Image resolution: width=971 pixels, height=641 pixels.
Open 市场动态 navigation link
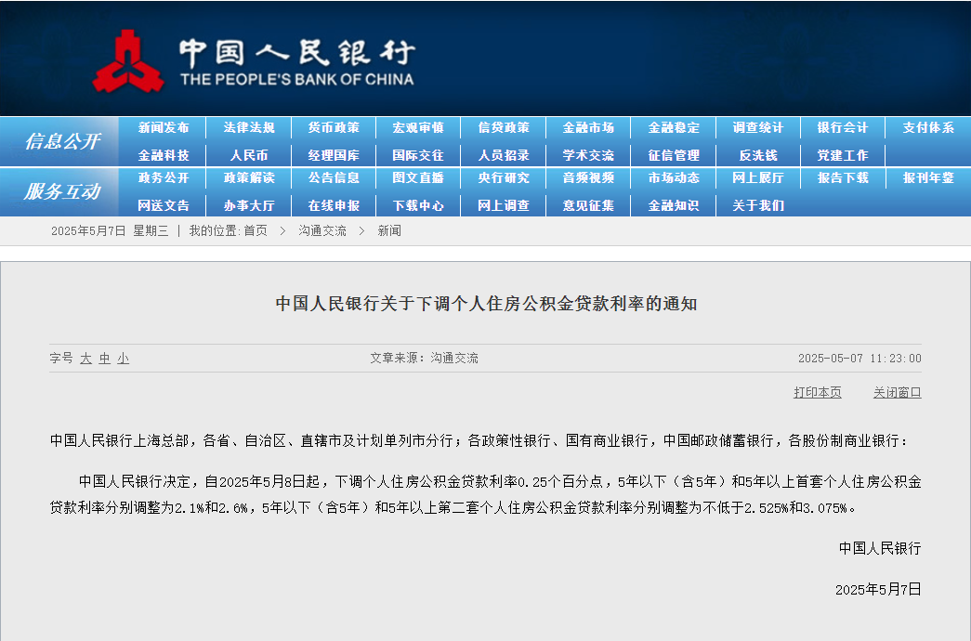click(674, 177)
